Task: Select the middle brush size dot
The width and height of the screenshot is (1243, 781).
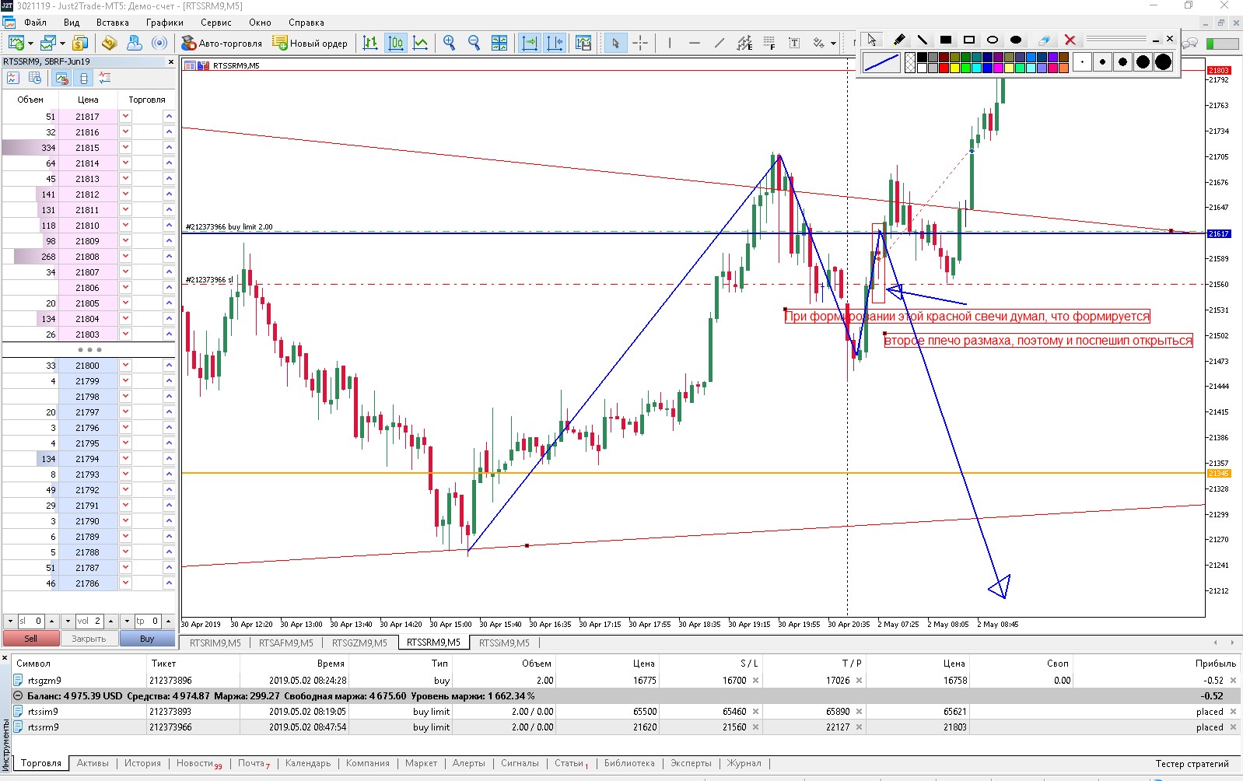Action: [1122, 62]
